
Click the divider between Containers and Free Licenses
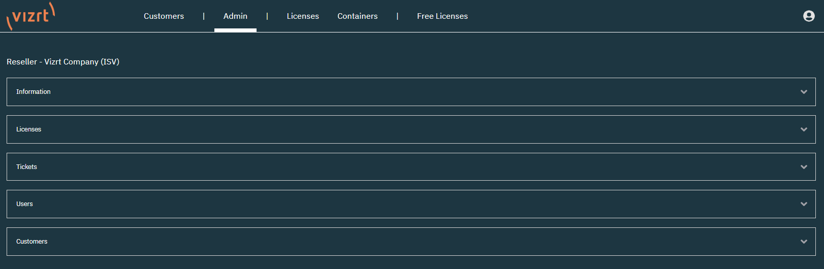click(397, 16)
